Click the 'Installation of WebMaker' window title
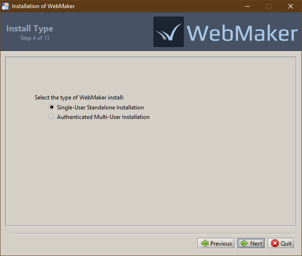302x256 pixels. (x=43, y=6)
